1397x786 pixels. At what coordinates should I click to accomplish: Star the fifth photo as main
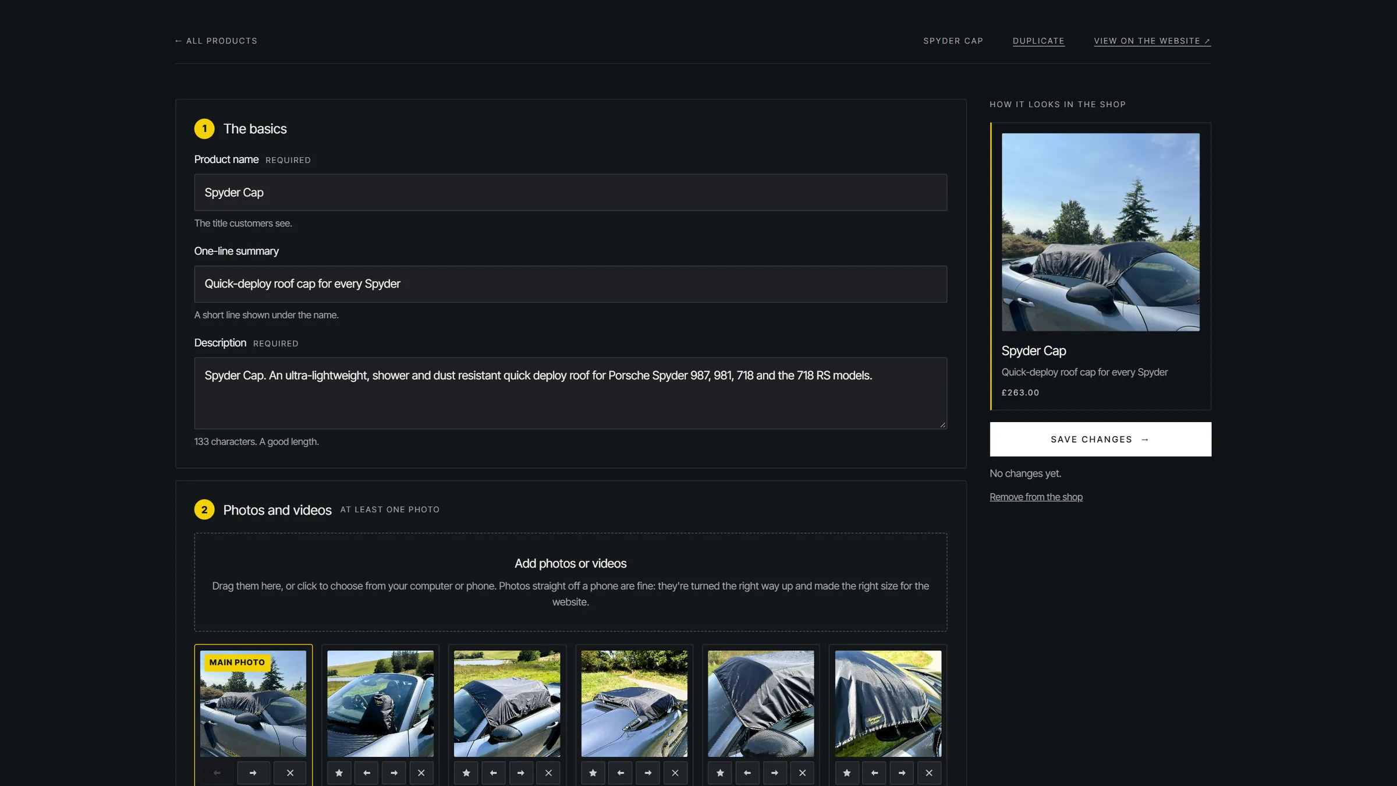(720, 773)
